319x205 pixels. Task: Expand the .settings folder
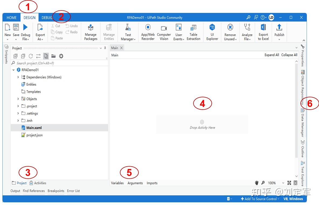(x=18, y=113)
